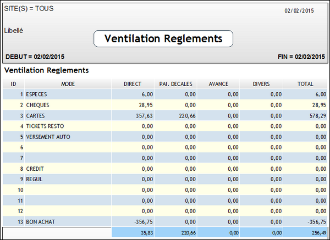Click the CHEQUES mode cell
The height and width of the screenshot is (240, 330).
(x=38, y=104)
